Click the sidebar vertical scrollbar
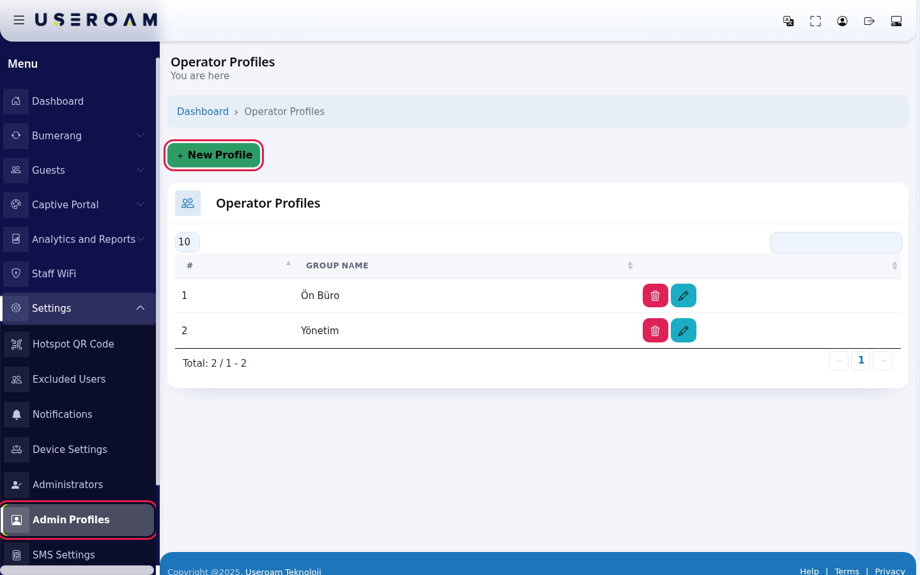 coord(158,272)
